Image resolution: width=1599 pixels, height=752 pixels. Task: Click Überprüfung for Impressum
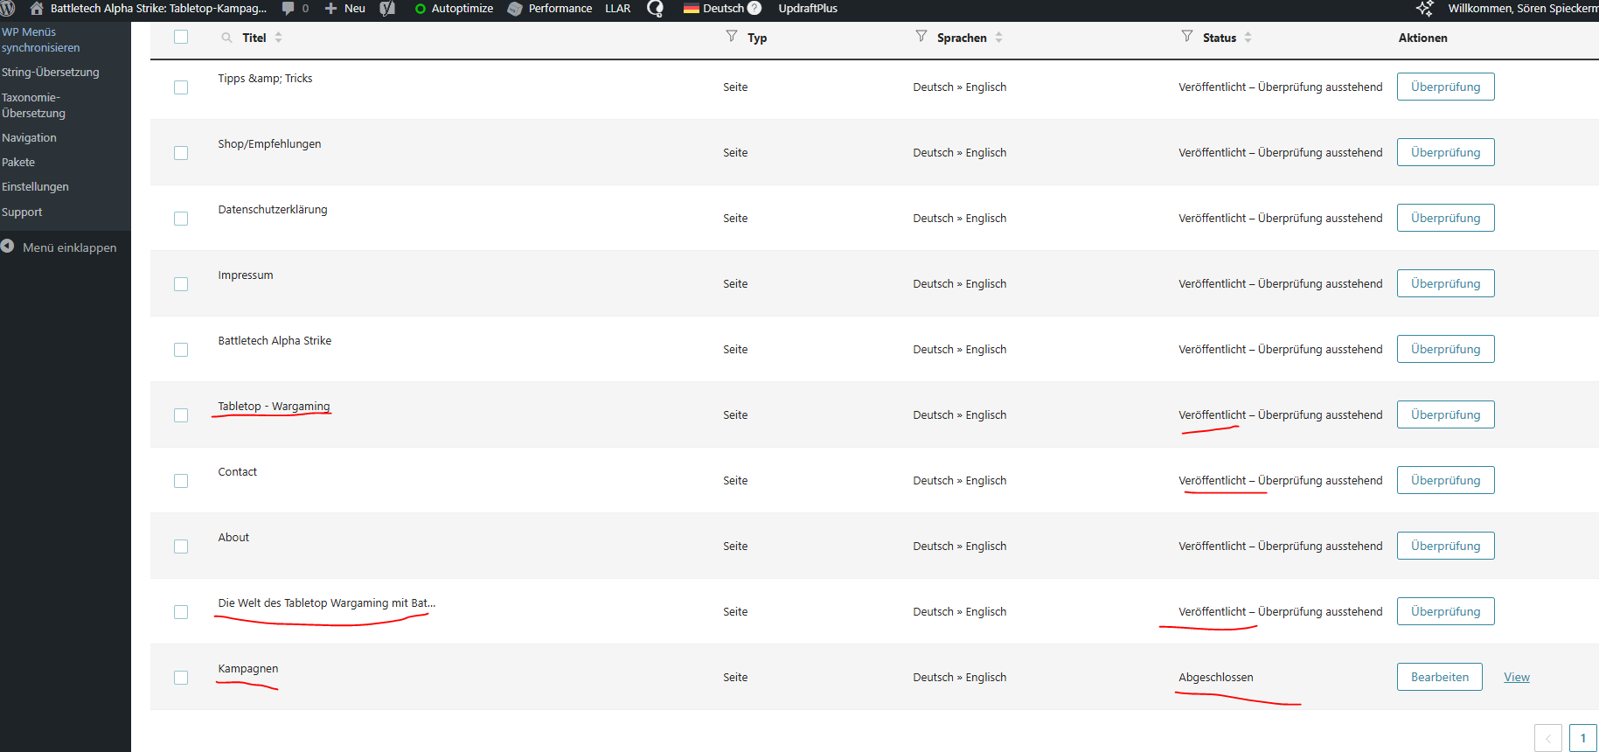click(x=1445, y=283)
